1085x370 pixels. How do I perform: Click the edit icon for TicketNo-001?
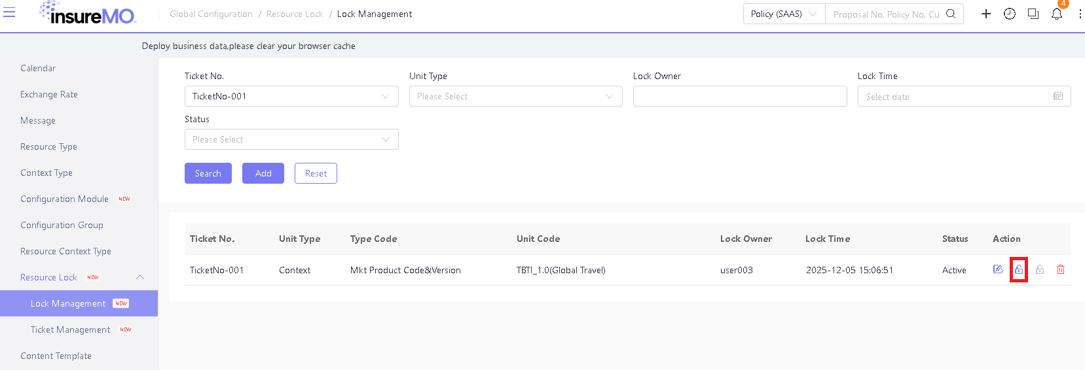(x=998, y=269)
